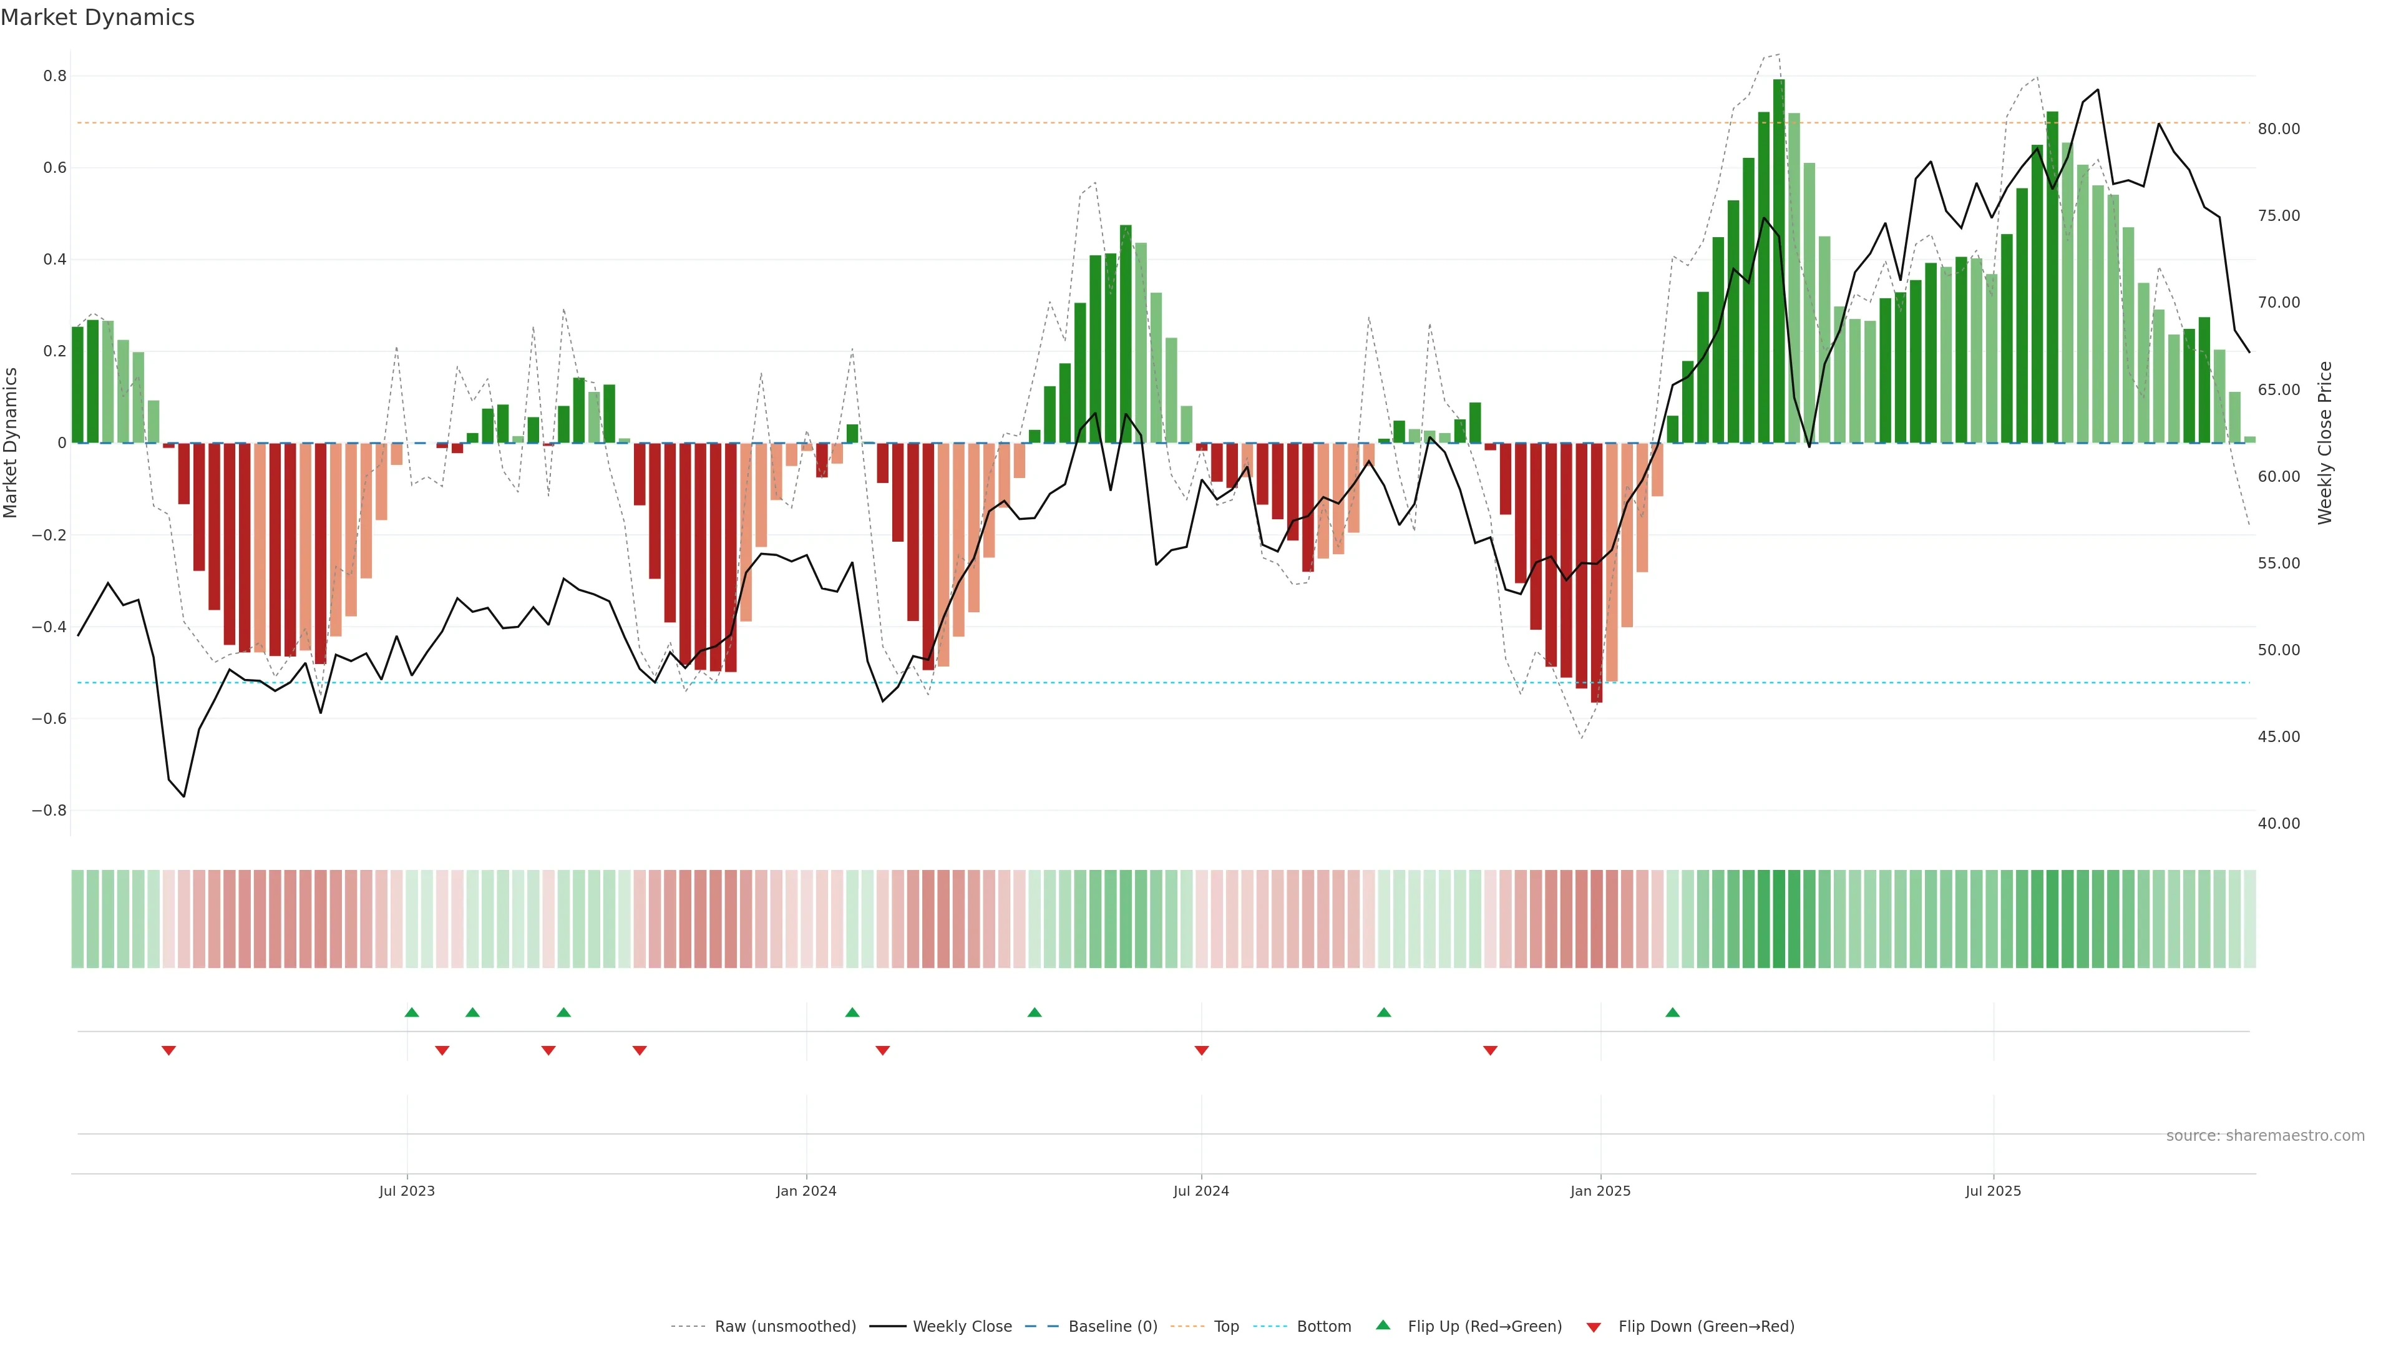Toggle the Top legend entry
This screenshot has height=1348, width=2396.
(x=1226, y=1326)
